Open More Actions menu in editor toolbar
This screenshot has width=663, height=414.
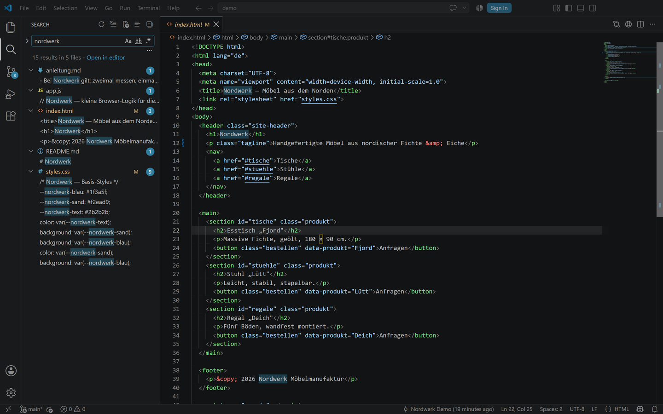coord(652,24)
